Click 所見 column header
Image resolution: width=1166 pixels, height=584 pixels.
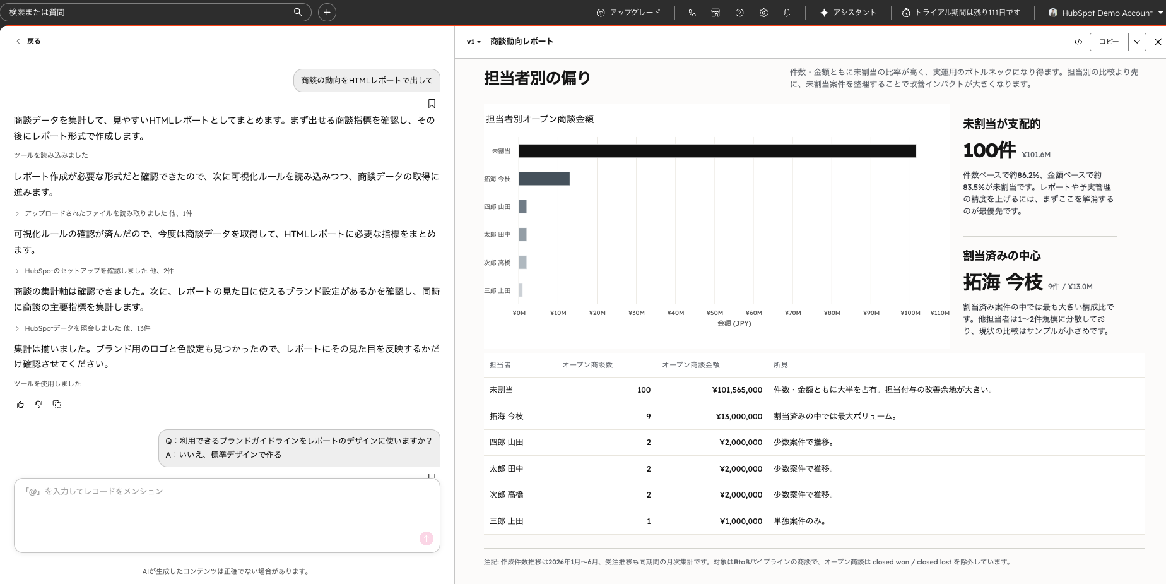(780, 365)
